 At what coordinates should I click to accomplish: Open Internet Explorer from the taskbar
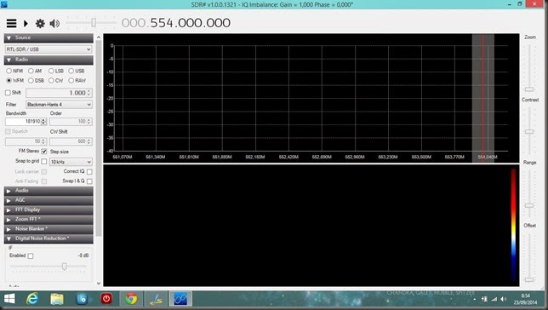32,299
